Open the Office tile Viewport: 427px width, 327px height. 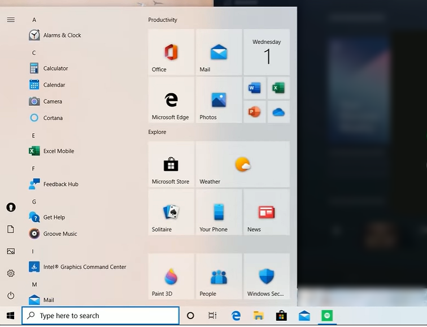[171, 53]
